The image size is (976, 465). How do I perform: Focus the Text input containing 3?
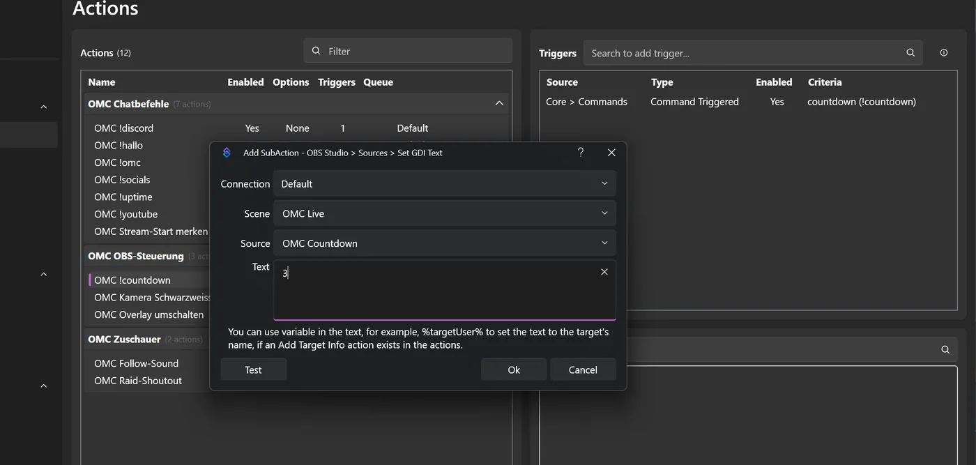coord(445,290)
